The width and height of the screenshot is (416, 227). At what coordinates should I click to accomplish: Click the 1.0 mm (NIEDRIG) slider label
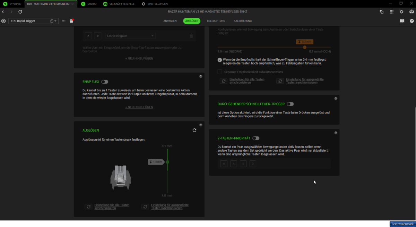pos(229,51)
